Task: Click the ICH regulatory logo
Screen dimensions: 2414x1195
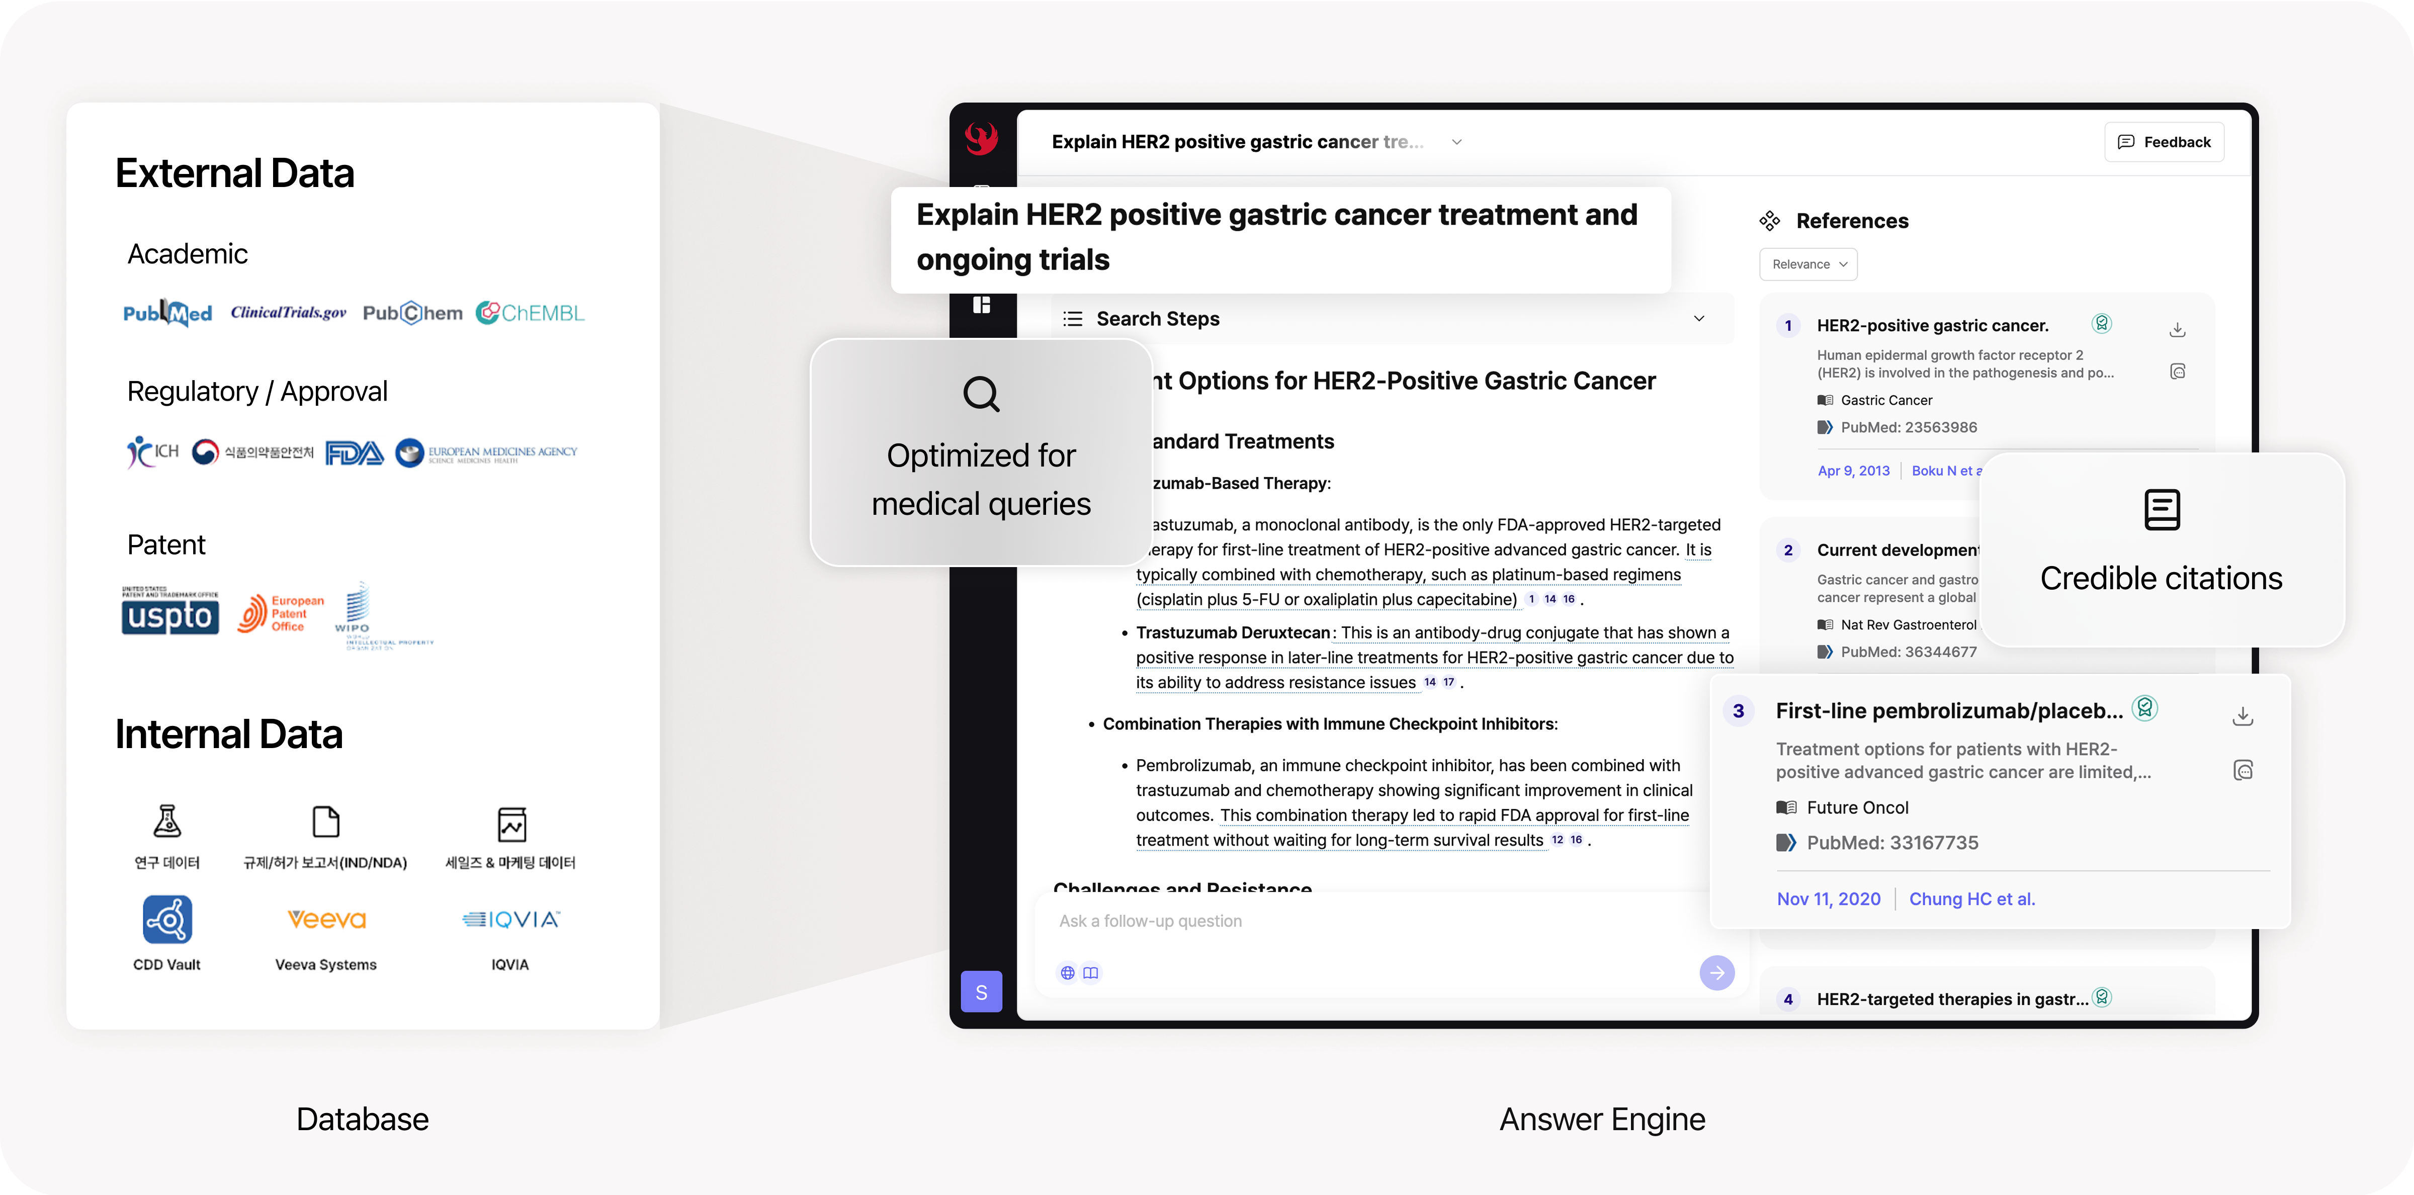Action: point(153,452)
